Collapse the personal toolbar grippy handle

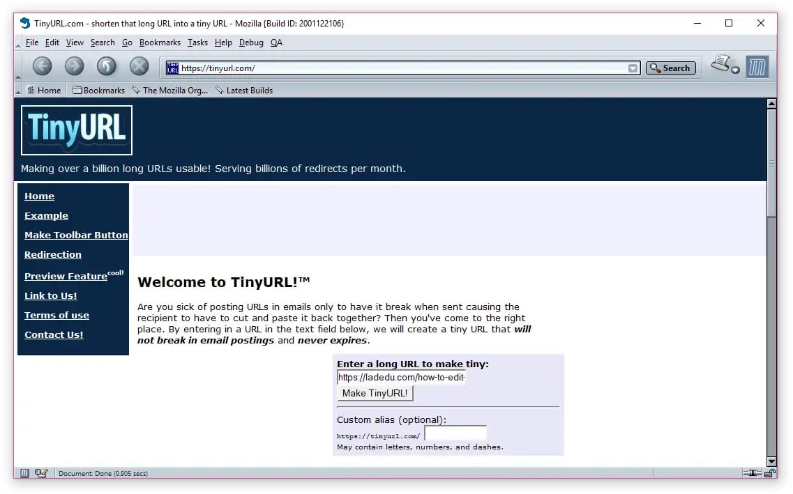point(18,91)
